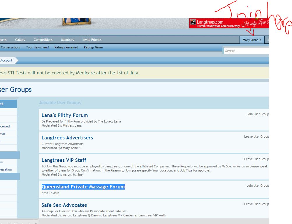The width and height of the screenshot is (292, 224).
Task: Click into the Search field
Action: (246, 51)
